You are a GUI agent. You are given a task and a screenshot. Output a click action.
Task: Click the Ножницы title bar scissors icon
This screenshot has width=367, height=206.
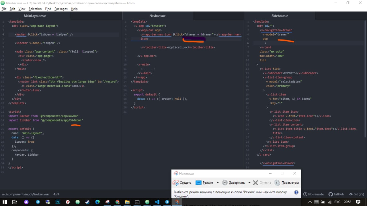coord(175,173)
